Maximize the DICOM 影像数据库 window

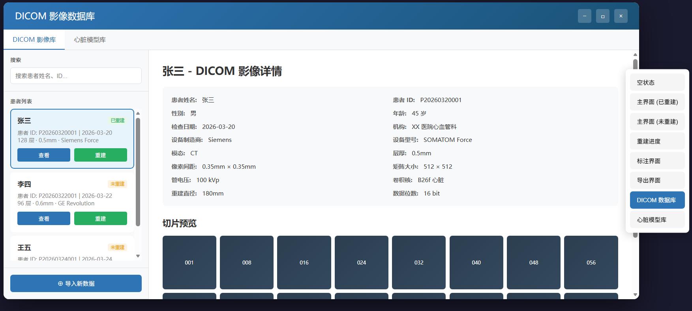602,16
